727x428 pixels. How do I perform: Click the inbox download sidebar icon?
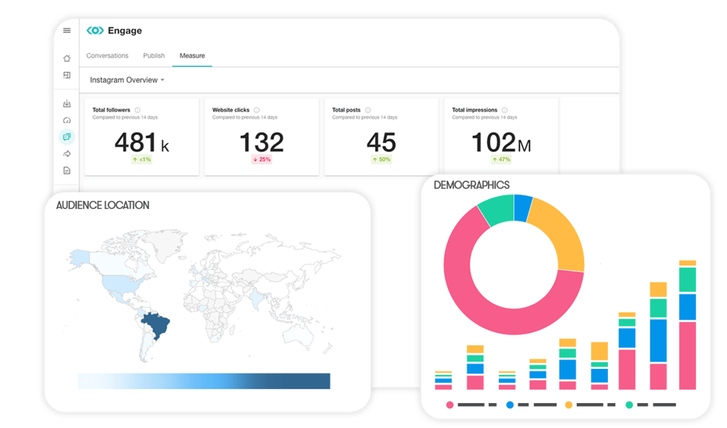(67, 103)
